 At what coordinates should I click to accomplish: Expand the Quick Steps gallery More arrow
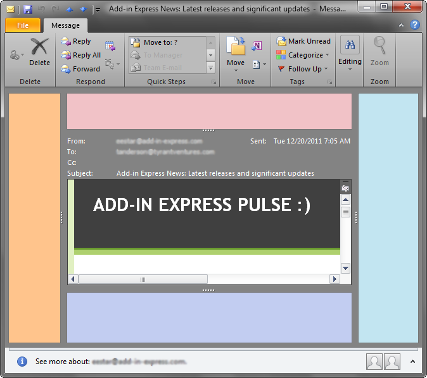[x=210, y=68]
